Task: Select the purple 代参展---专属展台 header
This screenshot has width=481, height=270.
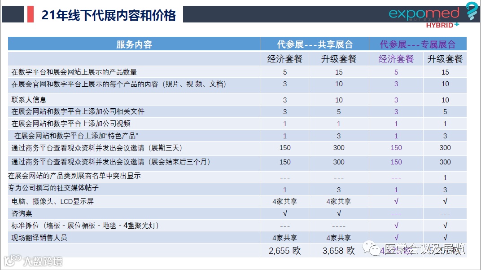Action: 417,44
